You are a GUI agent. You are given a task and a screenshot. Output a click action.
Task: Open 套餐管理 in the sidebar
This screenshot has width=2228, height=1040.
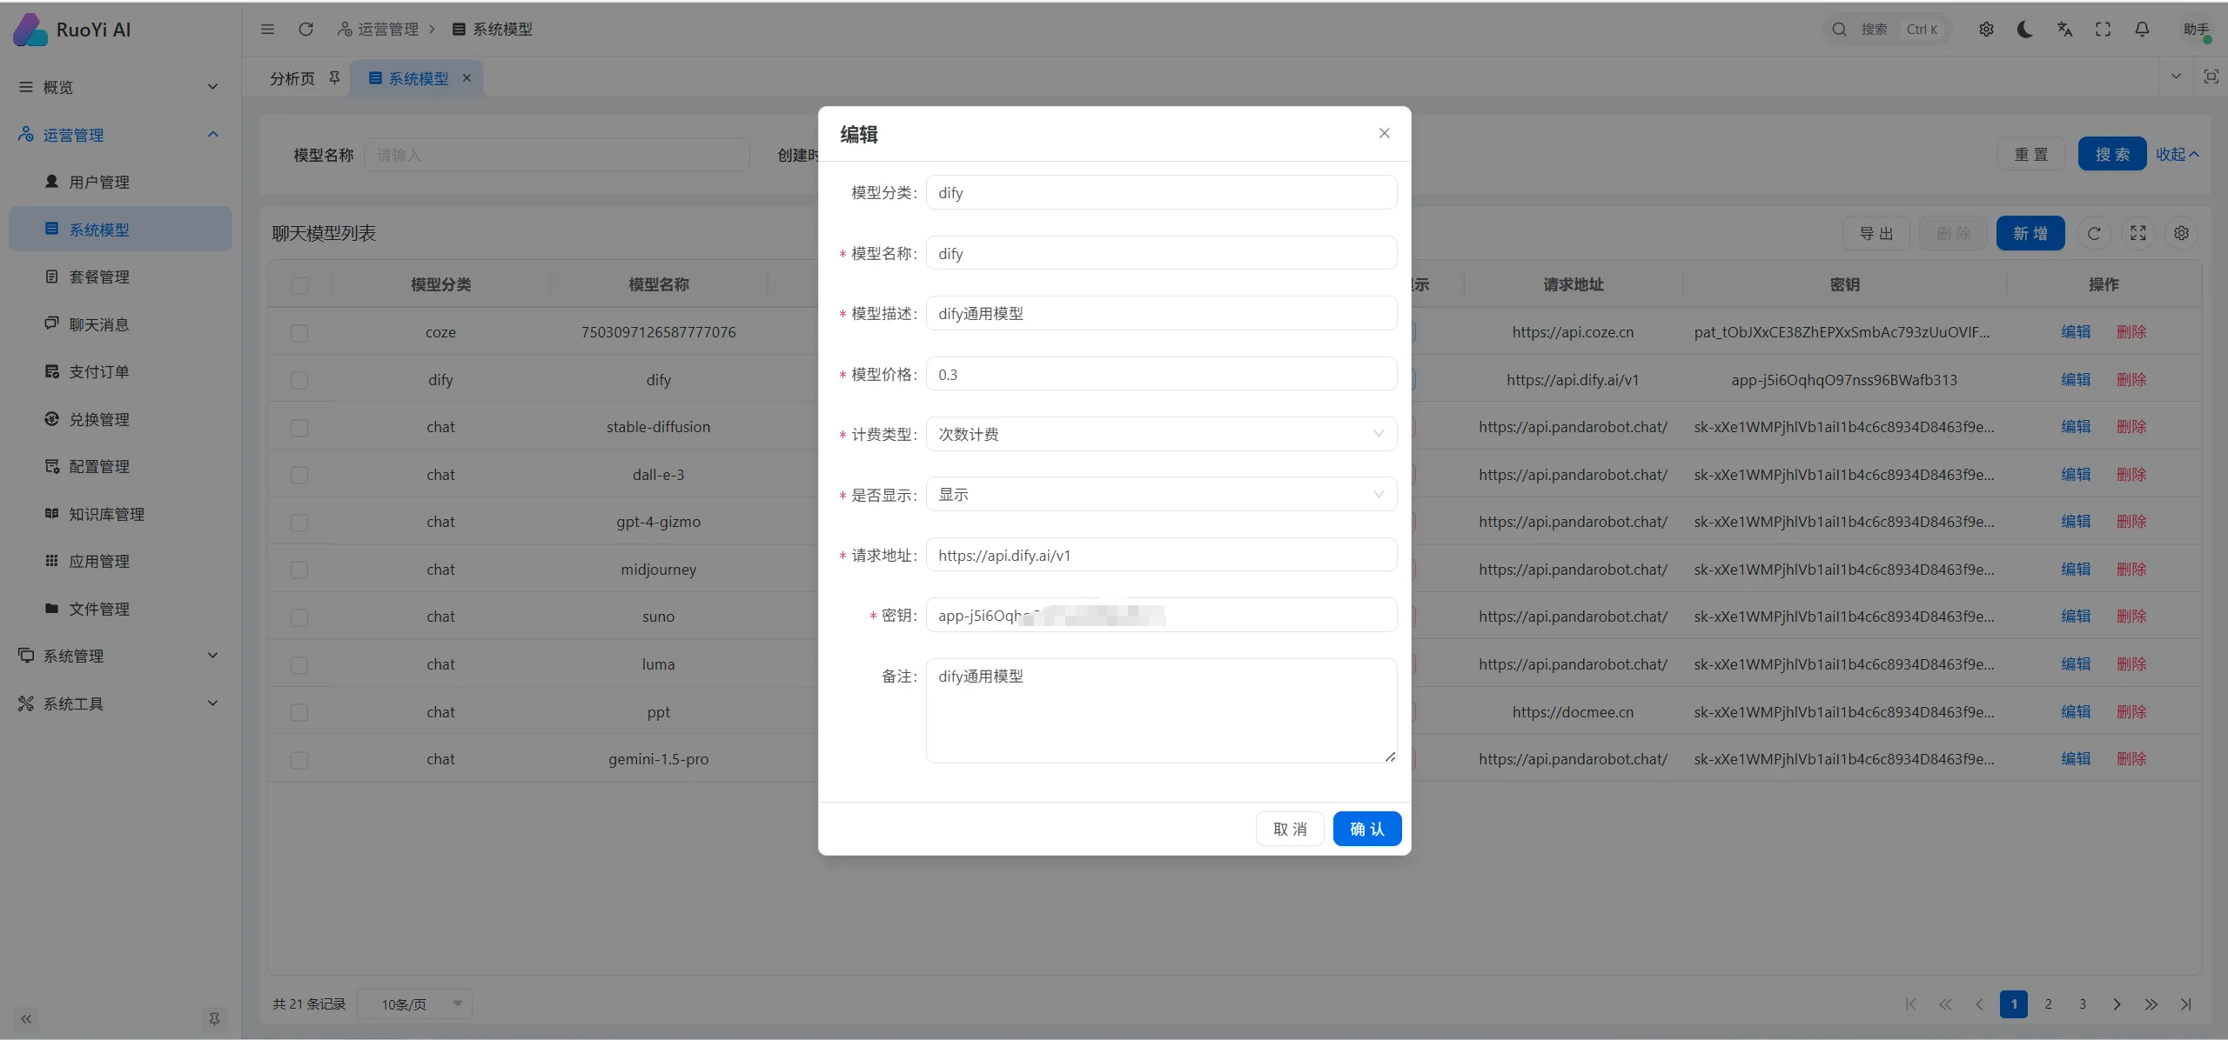tap(99, 277)
